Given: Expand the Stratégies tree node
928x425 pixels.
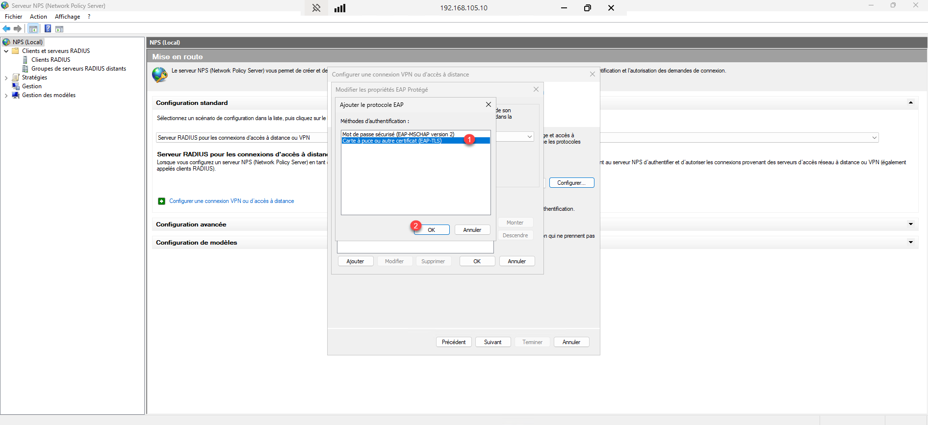Looking at the screenshot, I should point(6,77).
